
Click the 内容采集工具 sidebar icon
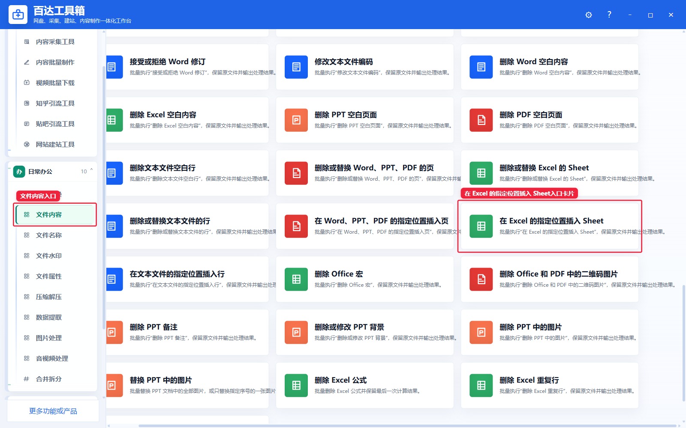(27, 42)
